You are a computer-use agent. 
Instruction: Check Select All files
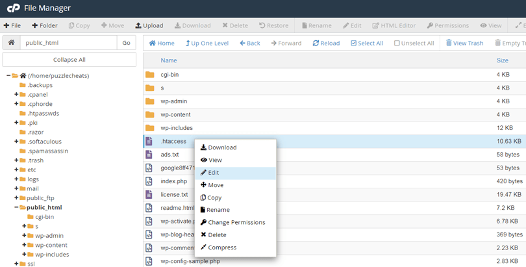click(x=367, y=44)
